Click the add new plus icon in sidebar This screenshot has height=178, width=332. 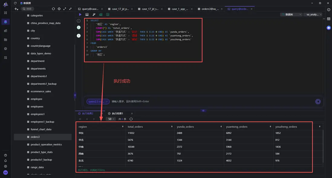pos(16,9)
